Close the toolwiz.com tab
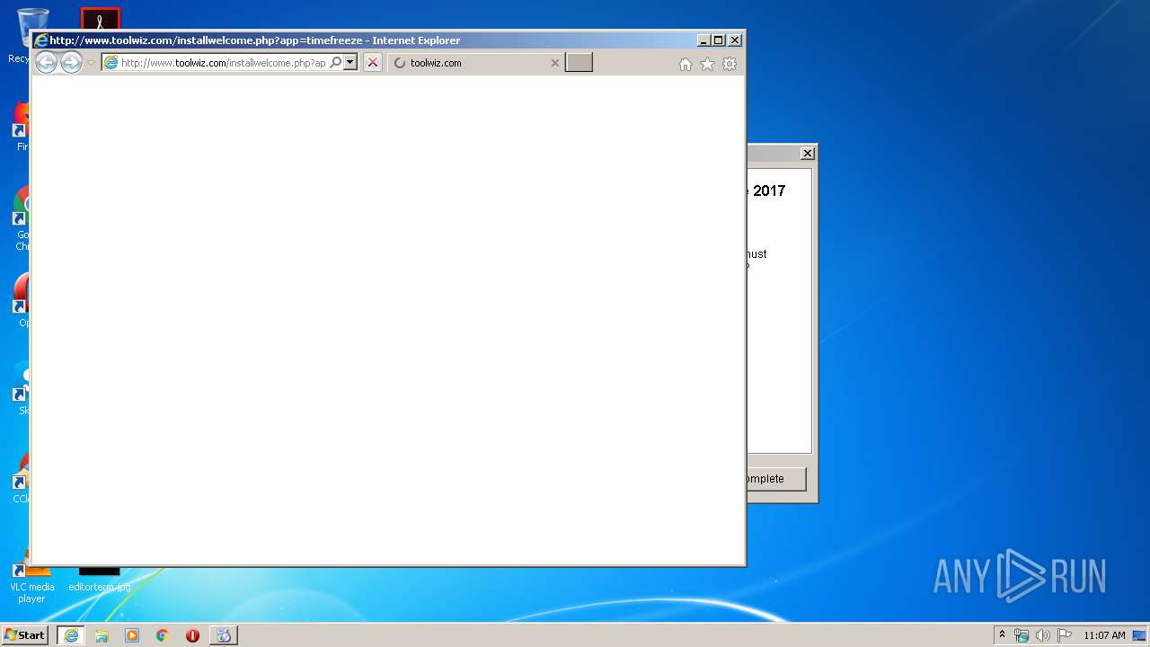The height and width of the screenshot is (647, 1150). click(x=554, y=63)
